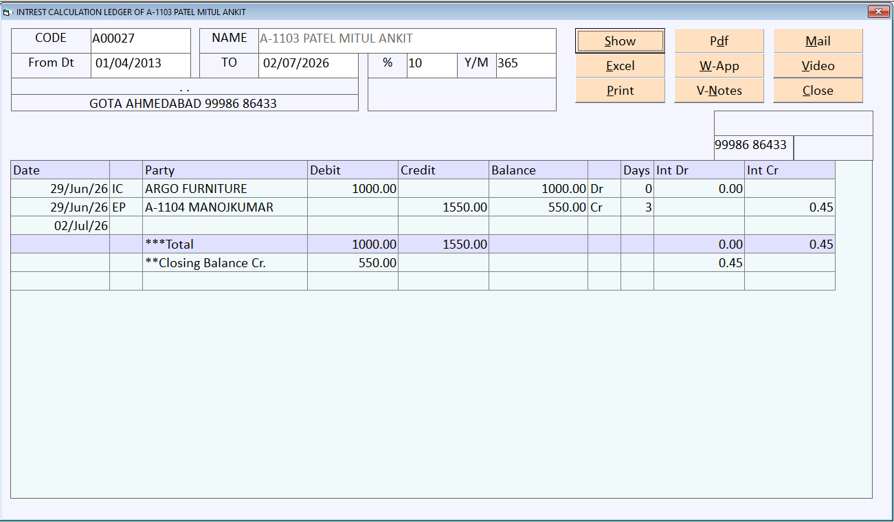Select the A-1104 MANOJKUMAR row

(423, 207)
